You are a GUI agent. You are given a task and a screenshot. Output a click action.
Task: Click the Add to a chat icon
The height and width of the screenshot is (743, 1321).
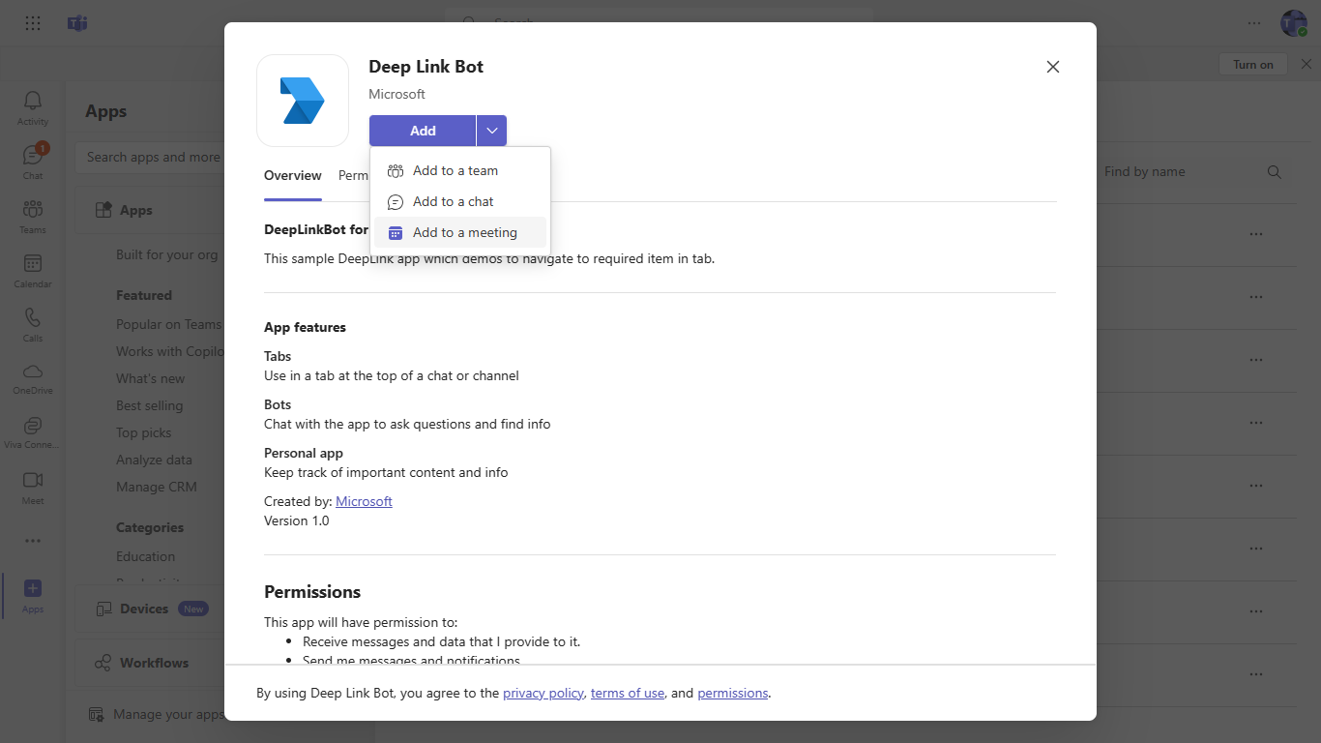[396, 202]
